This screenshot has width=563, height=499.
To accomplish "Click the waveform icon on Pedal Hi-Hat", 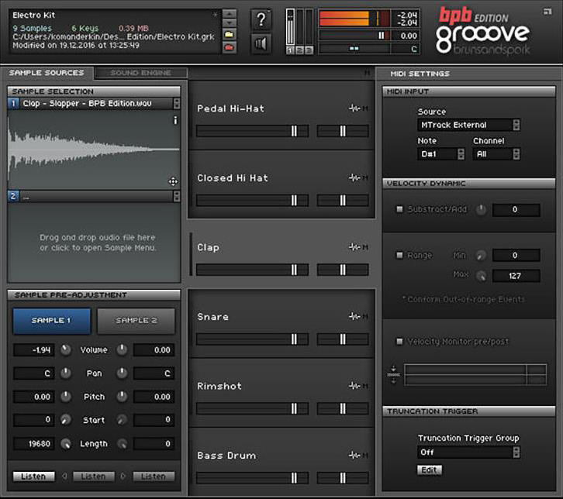I will [x=354, y=108].
